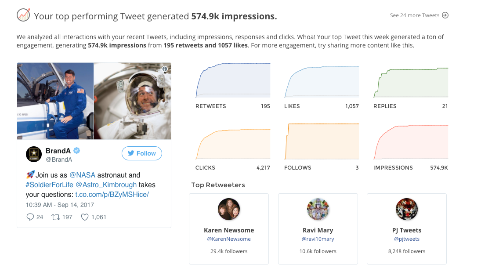Screen dimensions: 481x279
Task: Click the BrandA army star avatar
Action: pos(34,154)
